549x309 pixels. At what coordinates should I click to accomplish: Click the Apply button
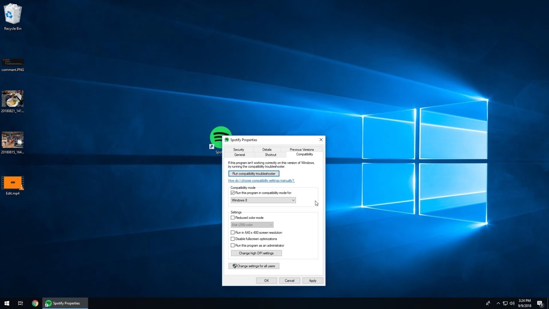click(313, 281)
